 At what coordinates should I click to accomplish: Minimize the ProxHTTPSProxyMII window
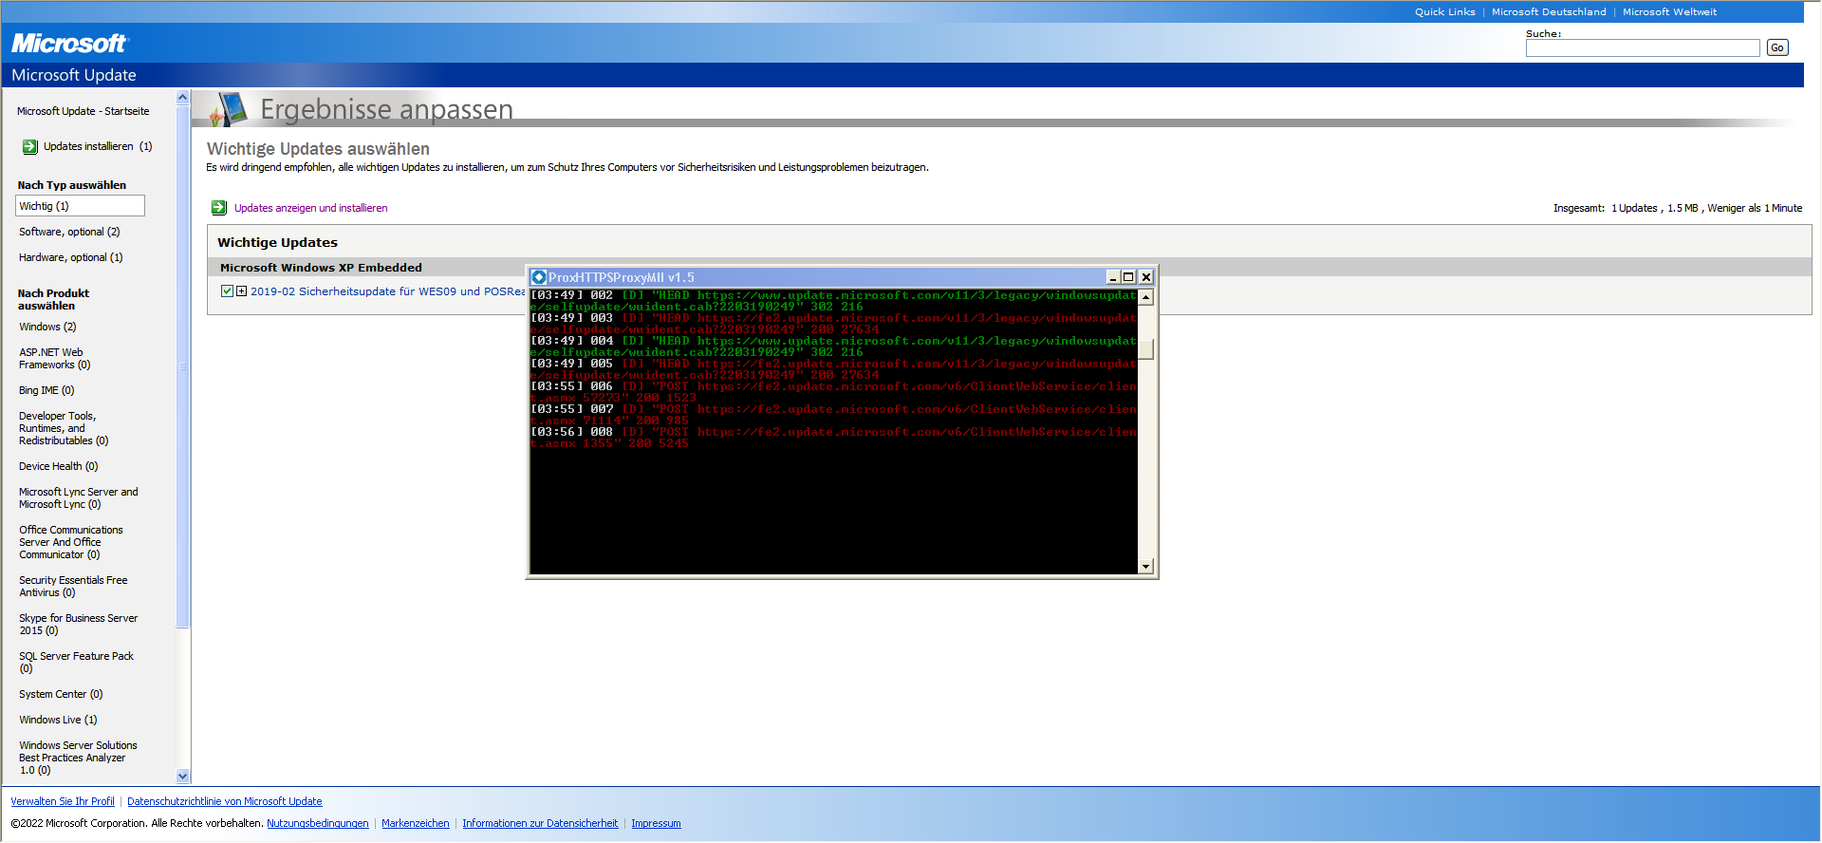pyautogui.click(x=1112, y=277)
